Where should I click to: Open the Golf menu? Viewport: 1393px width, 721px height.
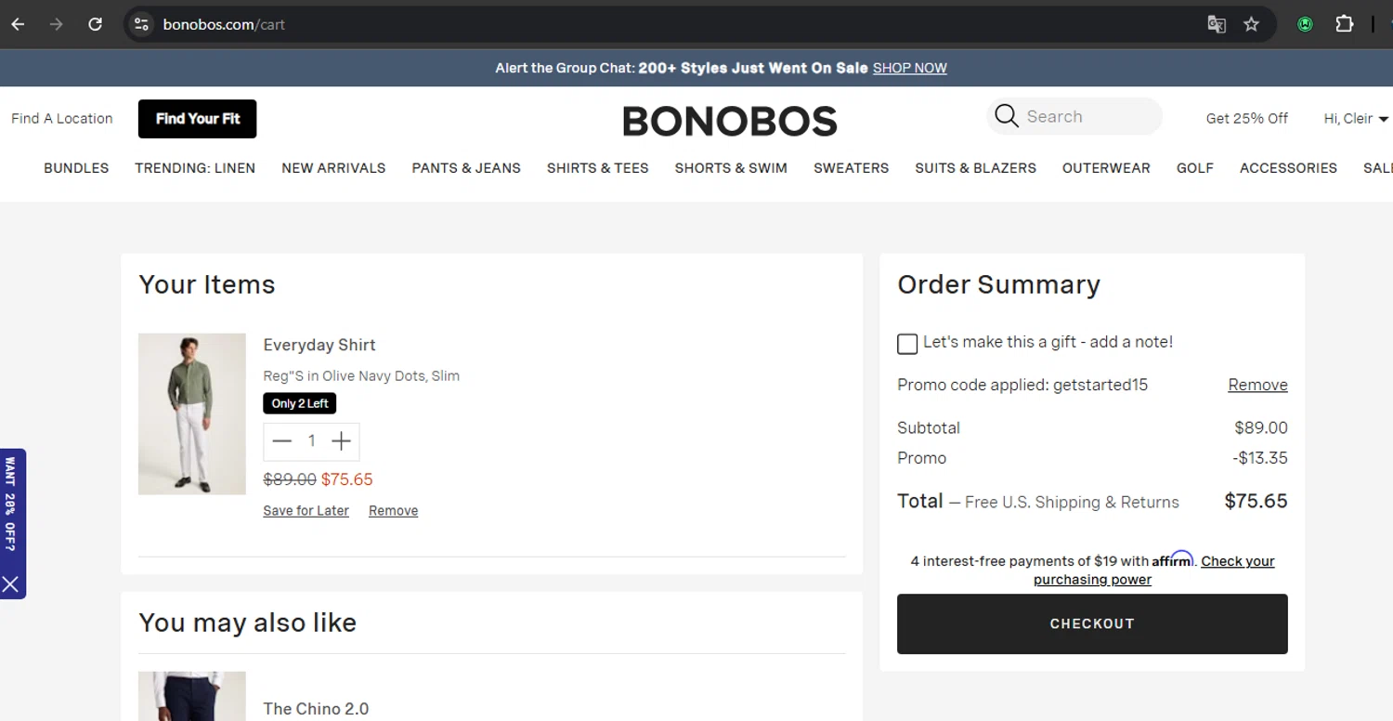click(1195, 168)
